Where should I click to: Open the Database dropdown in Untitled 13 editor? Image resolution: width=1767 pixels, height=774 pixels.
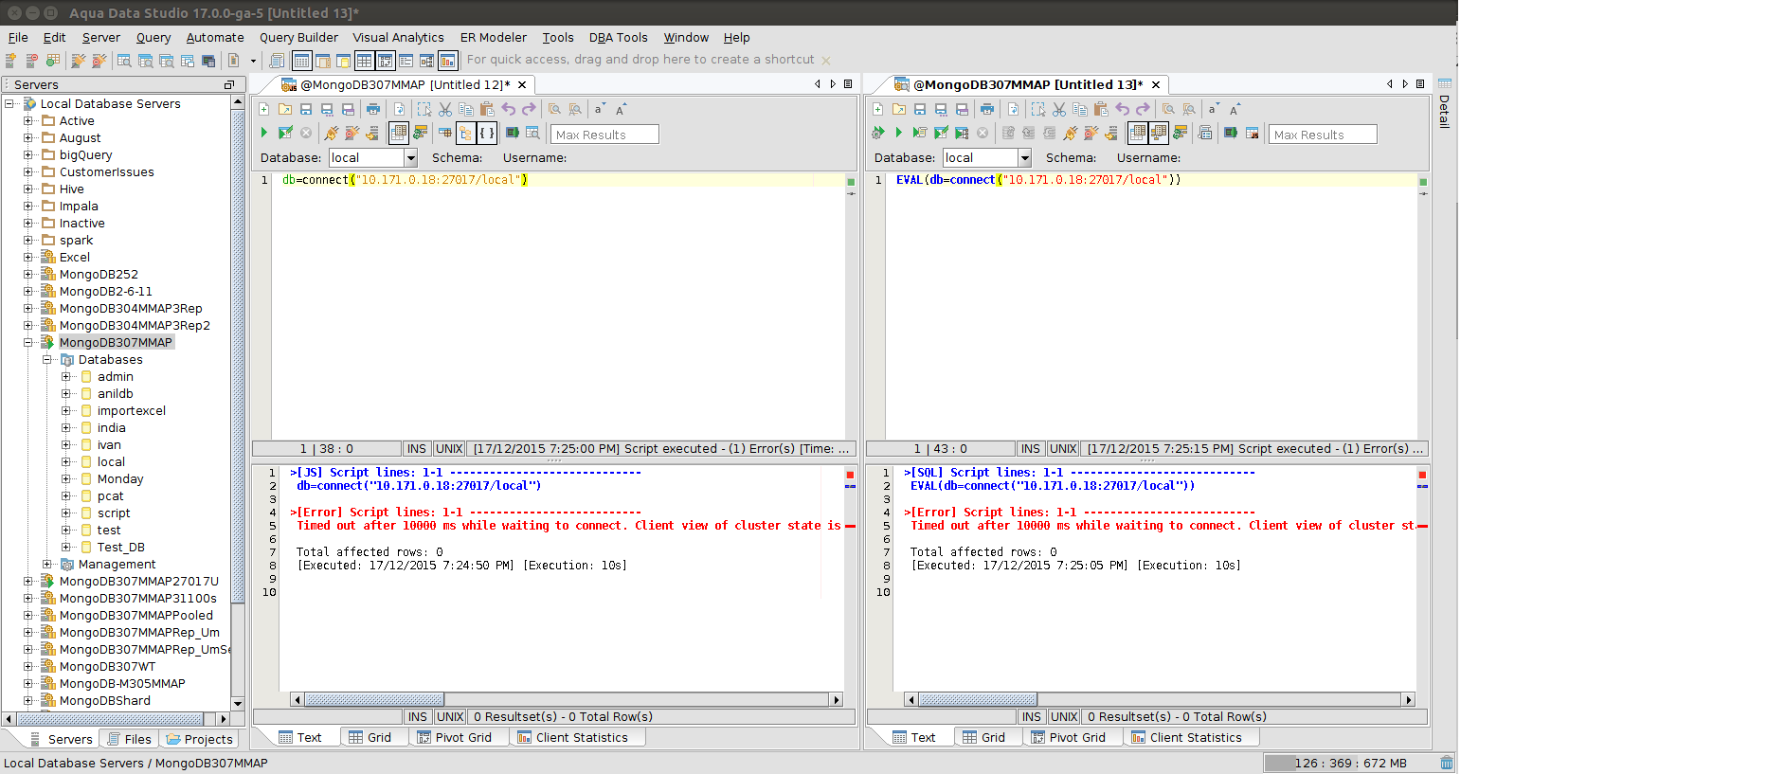(1025, 158)
